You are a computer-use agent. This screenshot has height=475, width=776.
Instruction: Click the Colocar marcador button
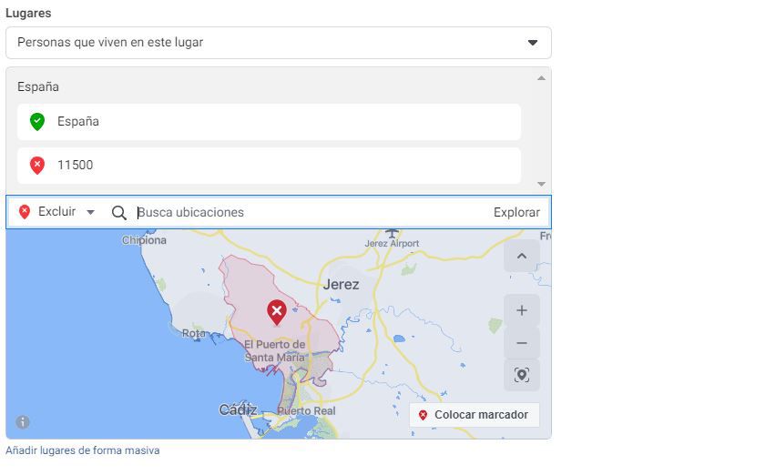(x=475, y=415)
